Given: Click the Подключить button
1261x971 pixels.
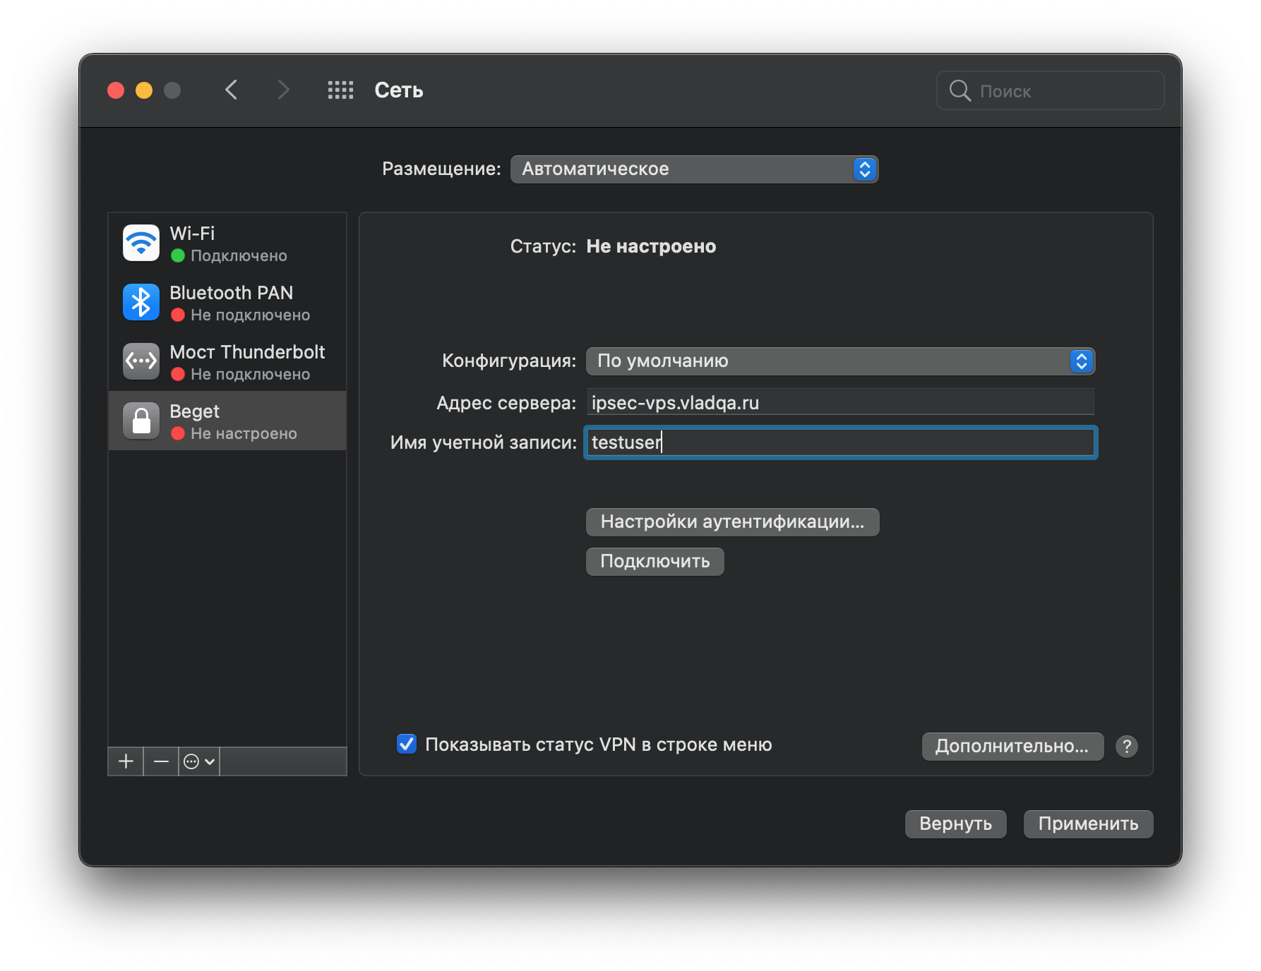Looking at the screenshot, I should [x=655, y=562].
